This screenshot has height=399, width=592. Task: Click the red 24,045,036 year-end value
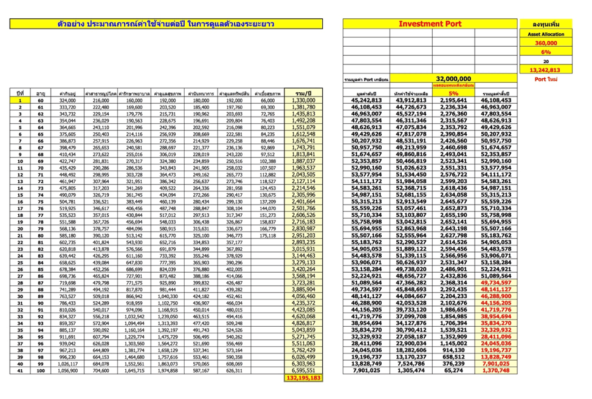pyautogui.click(x=496, y=343)
